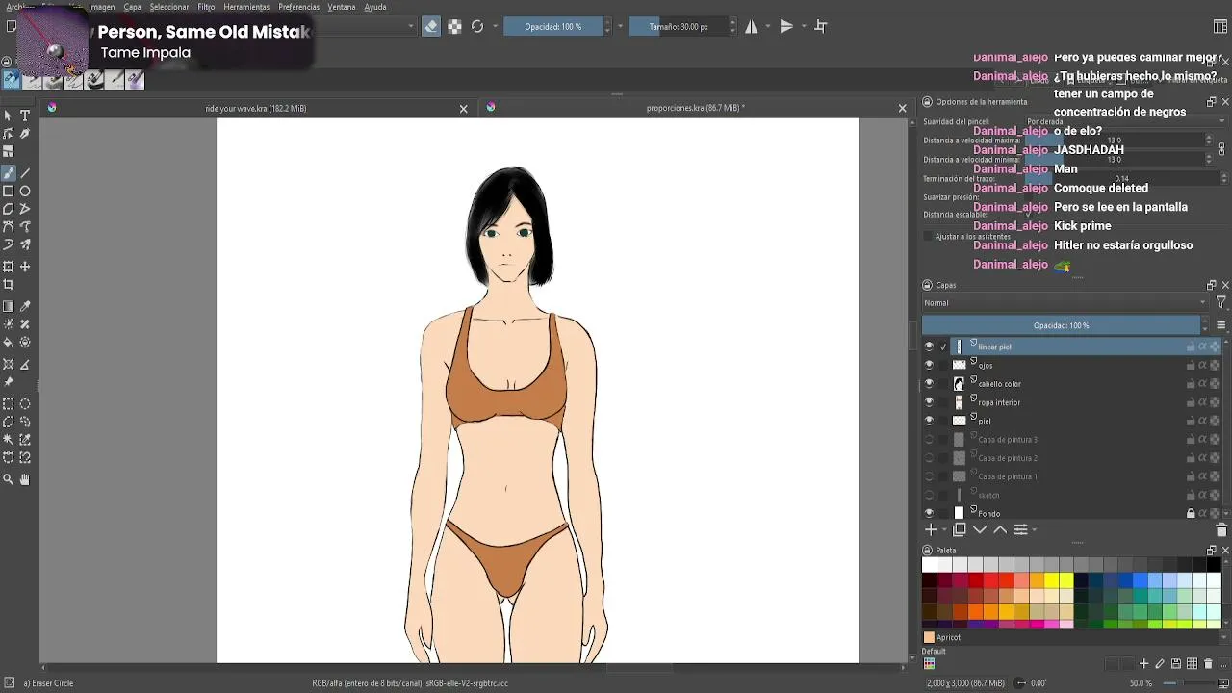Unlock the Fondo layer
The height and width of the screenshot is (693, 1232).
click(x=1191, y=513)
